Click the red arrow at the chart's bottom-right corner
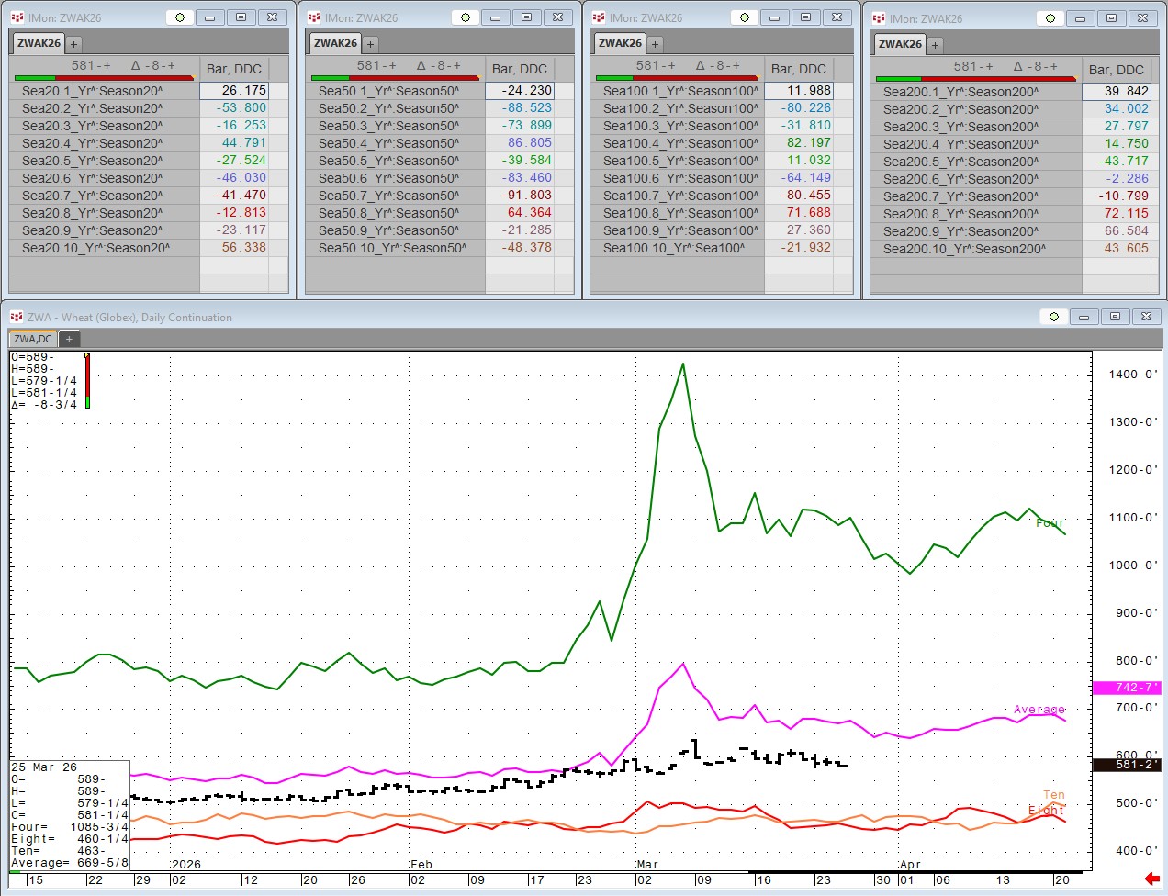1168x896 pixels. (x=1152, y=879)
